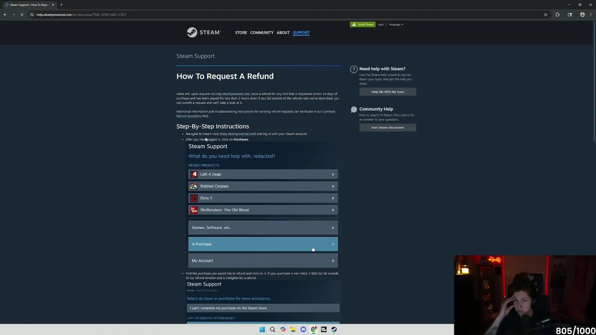Screen dimensions: 596x335
Task: Select the Left 4 Dead row
Action: pyautogui.click(x=263, y=174)
